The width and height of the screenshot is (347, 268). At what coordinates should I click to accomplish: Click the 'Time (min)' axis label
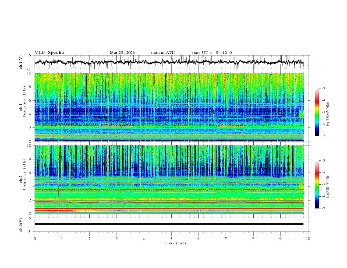coord(175,243)
